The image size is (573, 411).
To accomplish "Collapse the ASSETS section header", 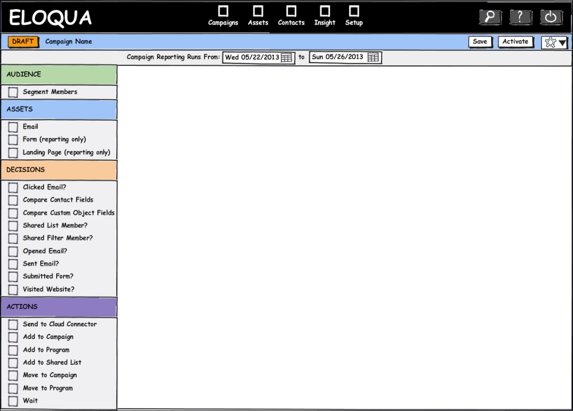I will (59, 109).
